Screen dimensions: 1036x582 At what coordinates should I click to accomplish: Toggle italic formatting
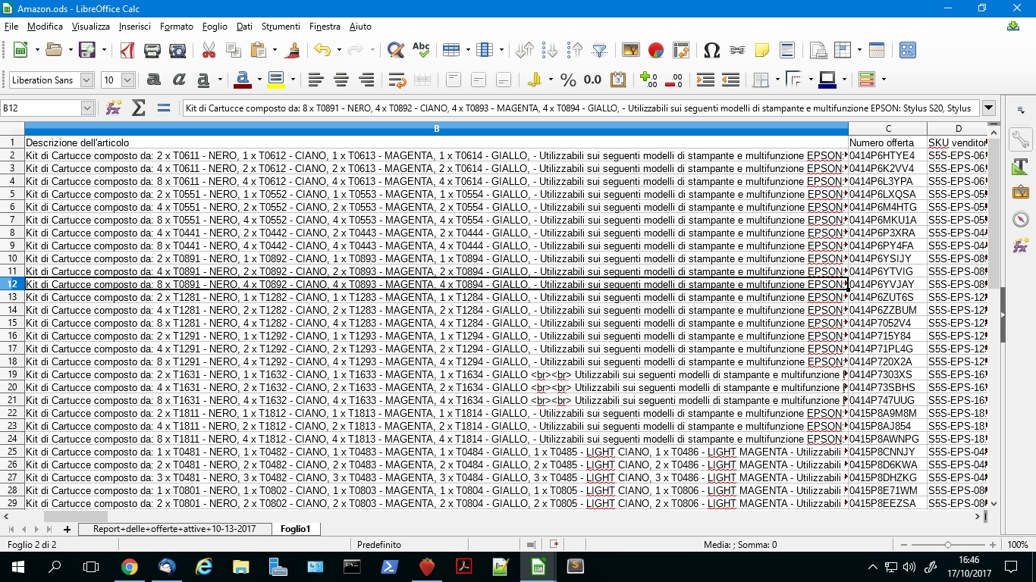pyautogui.click(x=179, y=80)
